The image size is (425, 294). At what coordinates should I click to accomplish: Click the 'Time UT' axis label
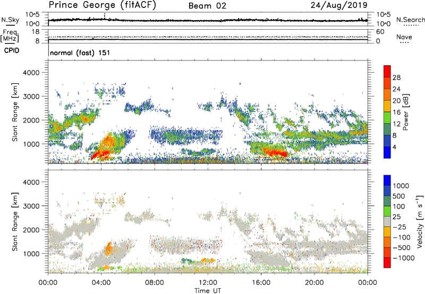(x=208, y=291)
